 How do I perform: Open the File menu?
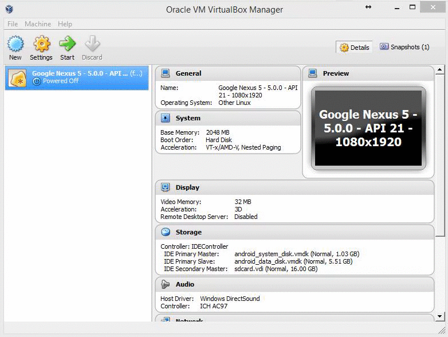click(x=13, y=24)
